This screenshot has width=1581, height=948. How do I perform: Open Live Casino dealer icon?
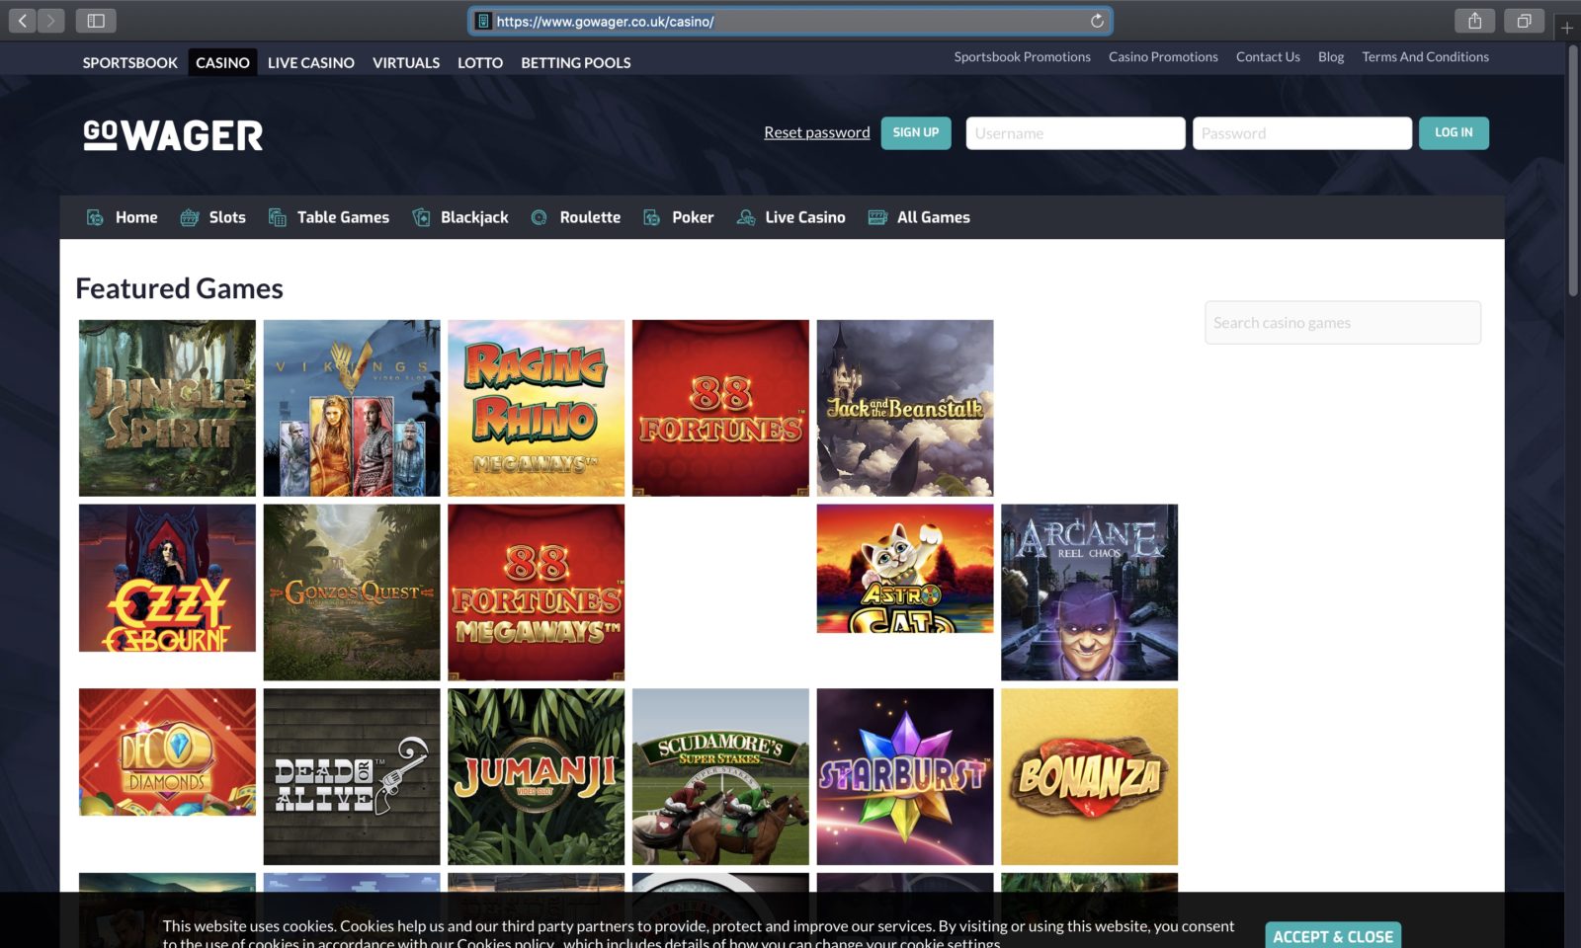pyautogui.click(x=745, y=217)
